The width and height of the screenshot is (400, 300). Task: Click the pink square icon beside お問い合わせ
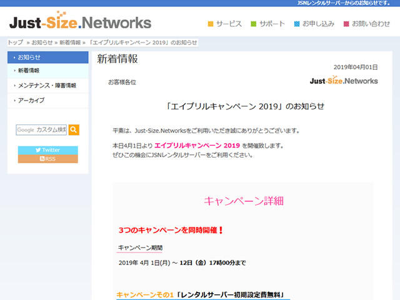(346, 24)
